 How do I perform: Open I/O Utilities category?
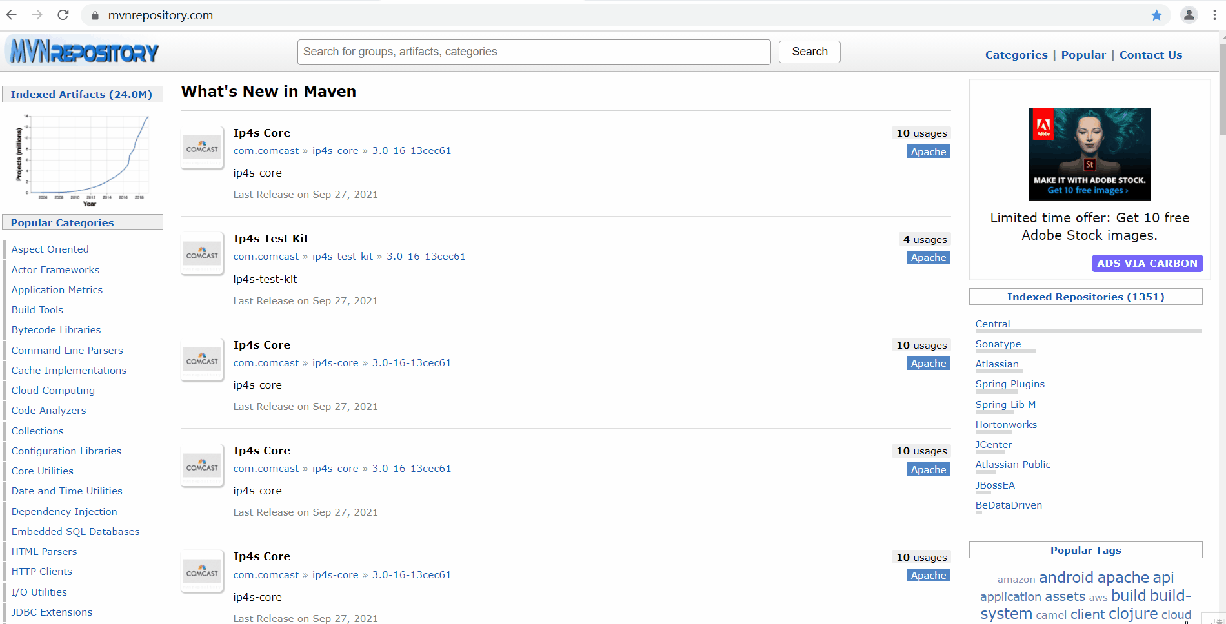pyautogui.click(x=39, y=592)
